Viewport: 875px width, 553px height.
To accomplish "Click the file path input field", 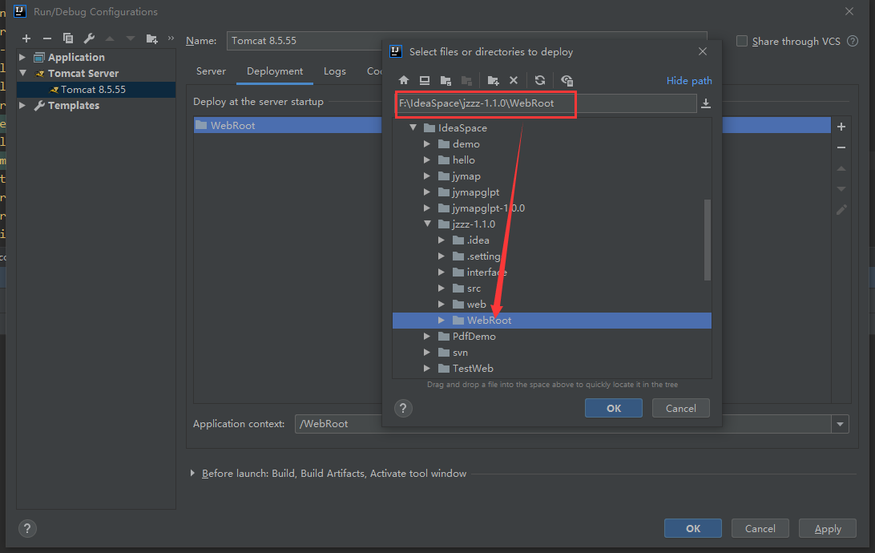I will pyautogui.click(x=546, y=103).
